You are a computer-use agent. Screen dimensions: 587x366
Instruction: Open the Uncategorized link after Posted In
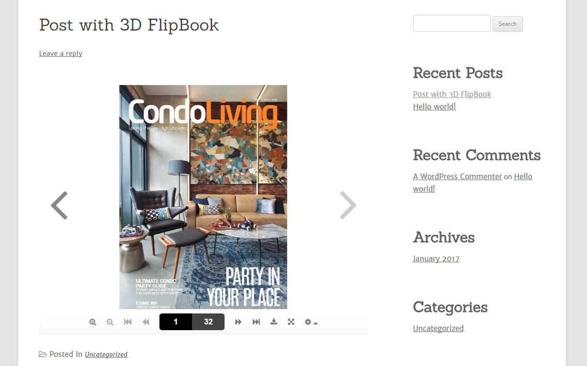coord(106,355)
